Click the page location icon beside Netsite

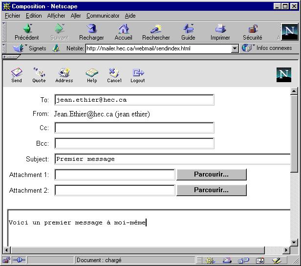point(56,48)
